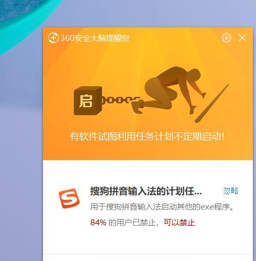Click the empty white area below 84% line
Viewport: 256px width, 261px height.
pyautogui.click(x=148, y=241)
